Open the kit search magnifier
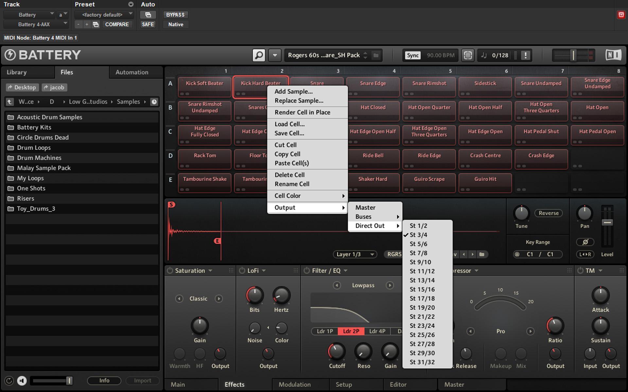The image size is (628, 392). [258, 55]
